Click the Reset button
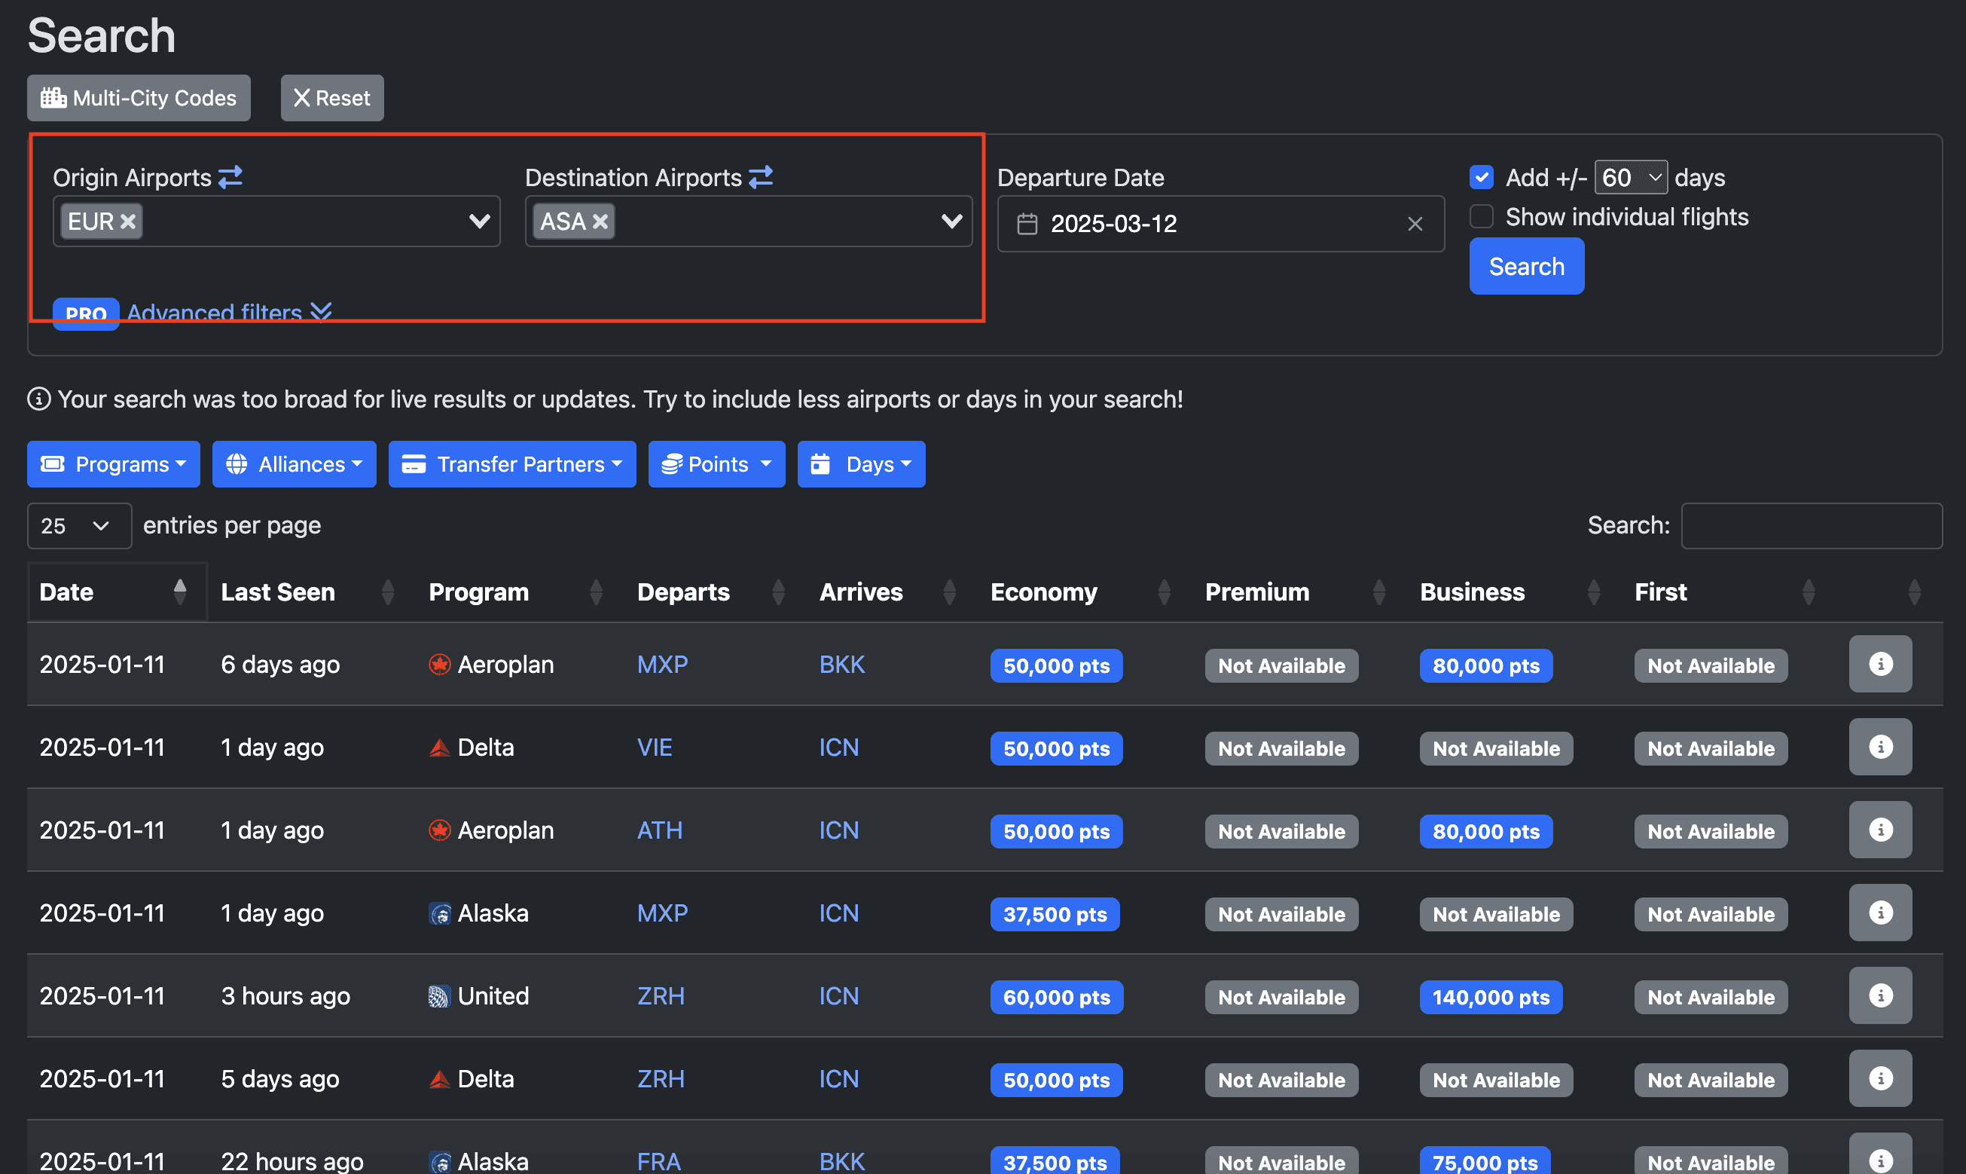The width and height of the screenshot is (1966, 1174). click(332, 98)
